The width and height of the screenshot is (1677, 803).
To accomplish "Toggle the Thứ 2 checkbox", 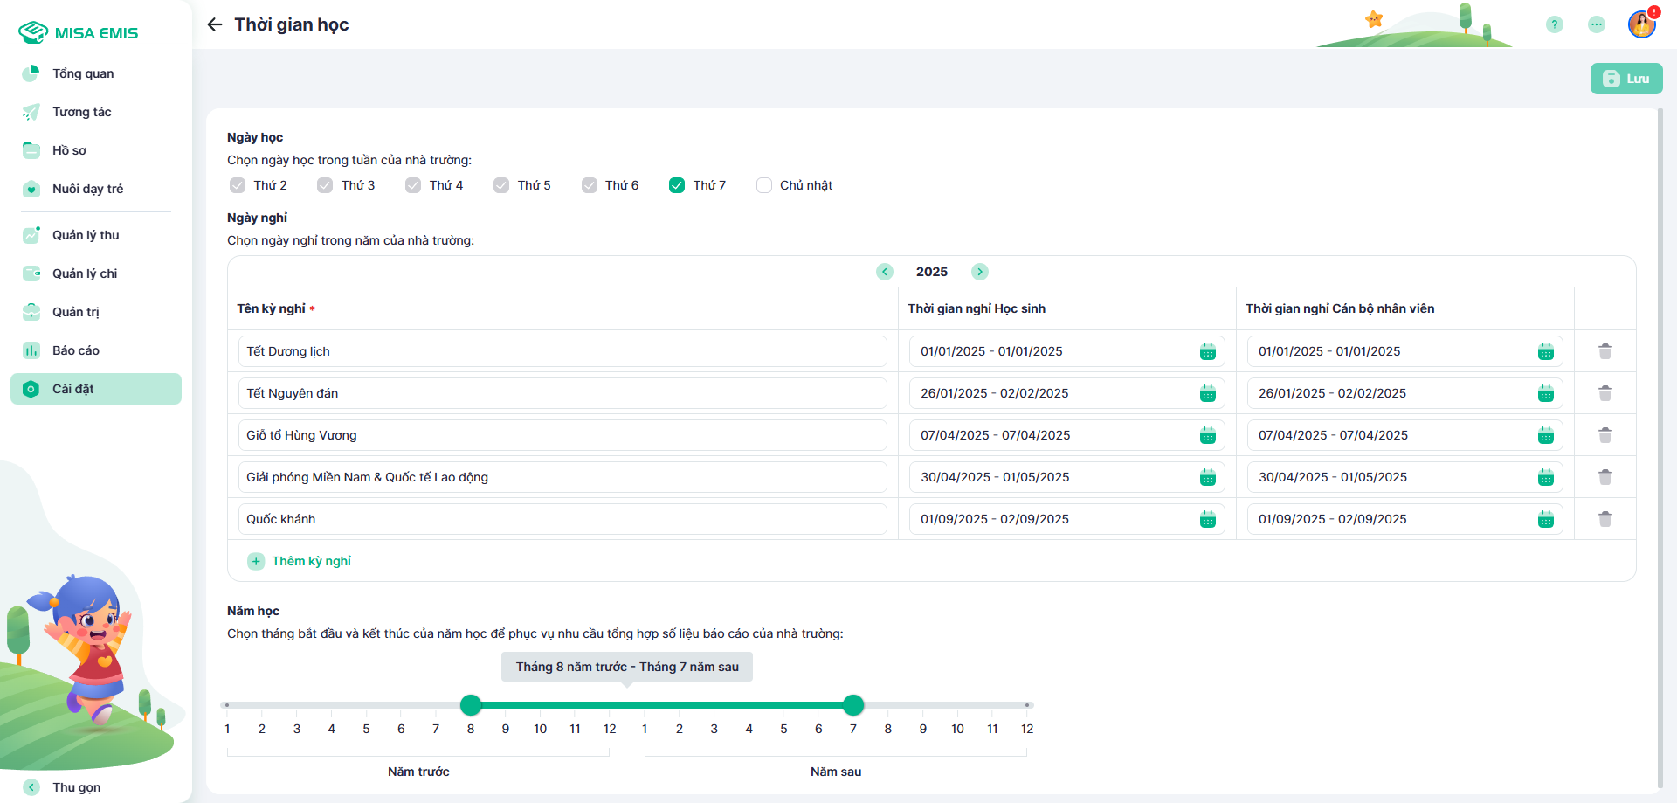I will 238,185.
